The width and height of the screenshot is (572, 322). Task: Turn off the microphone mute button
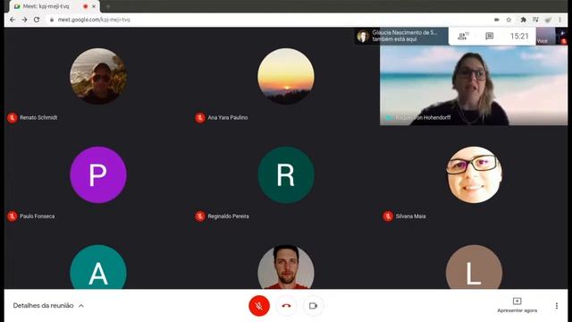(259, 306)
